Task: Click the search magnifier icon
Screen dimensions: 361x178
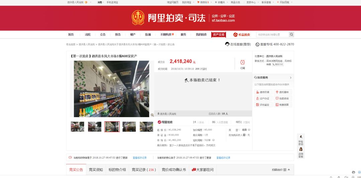Action: [291, 35]
